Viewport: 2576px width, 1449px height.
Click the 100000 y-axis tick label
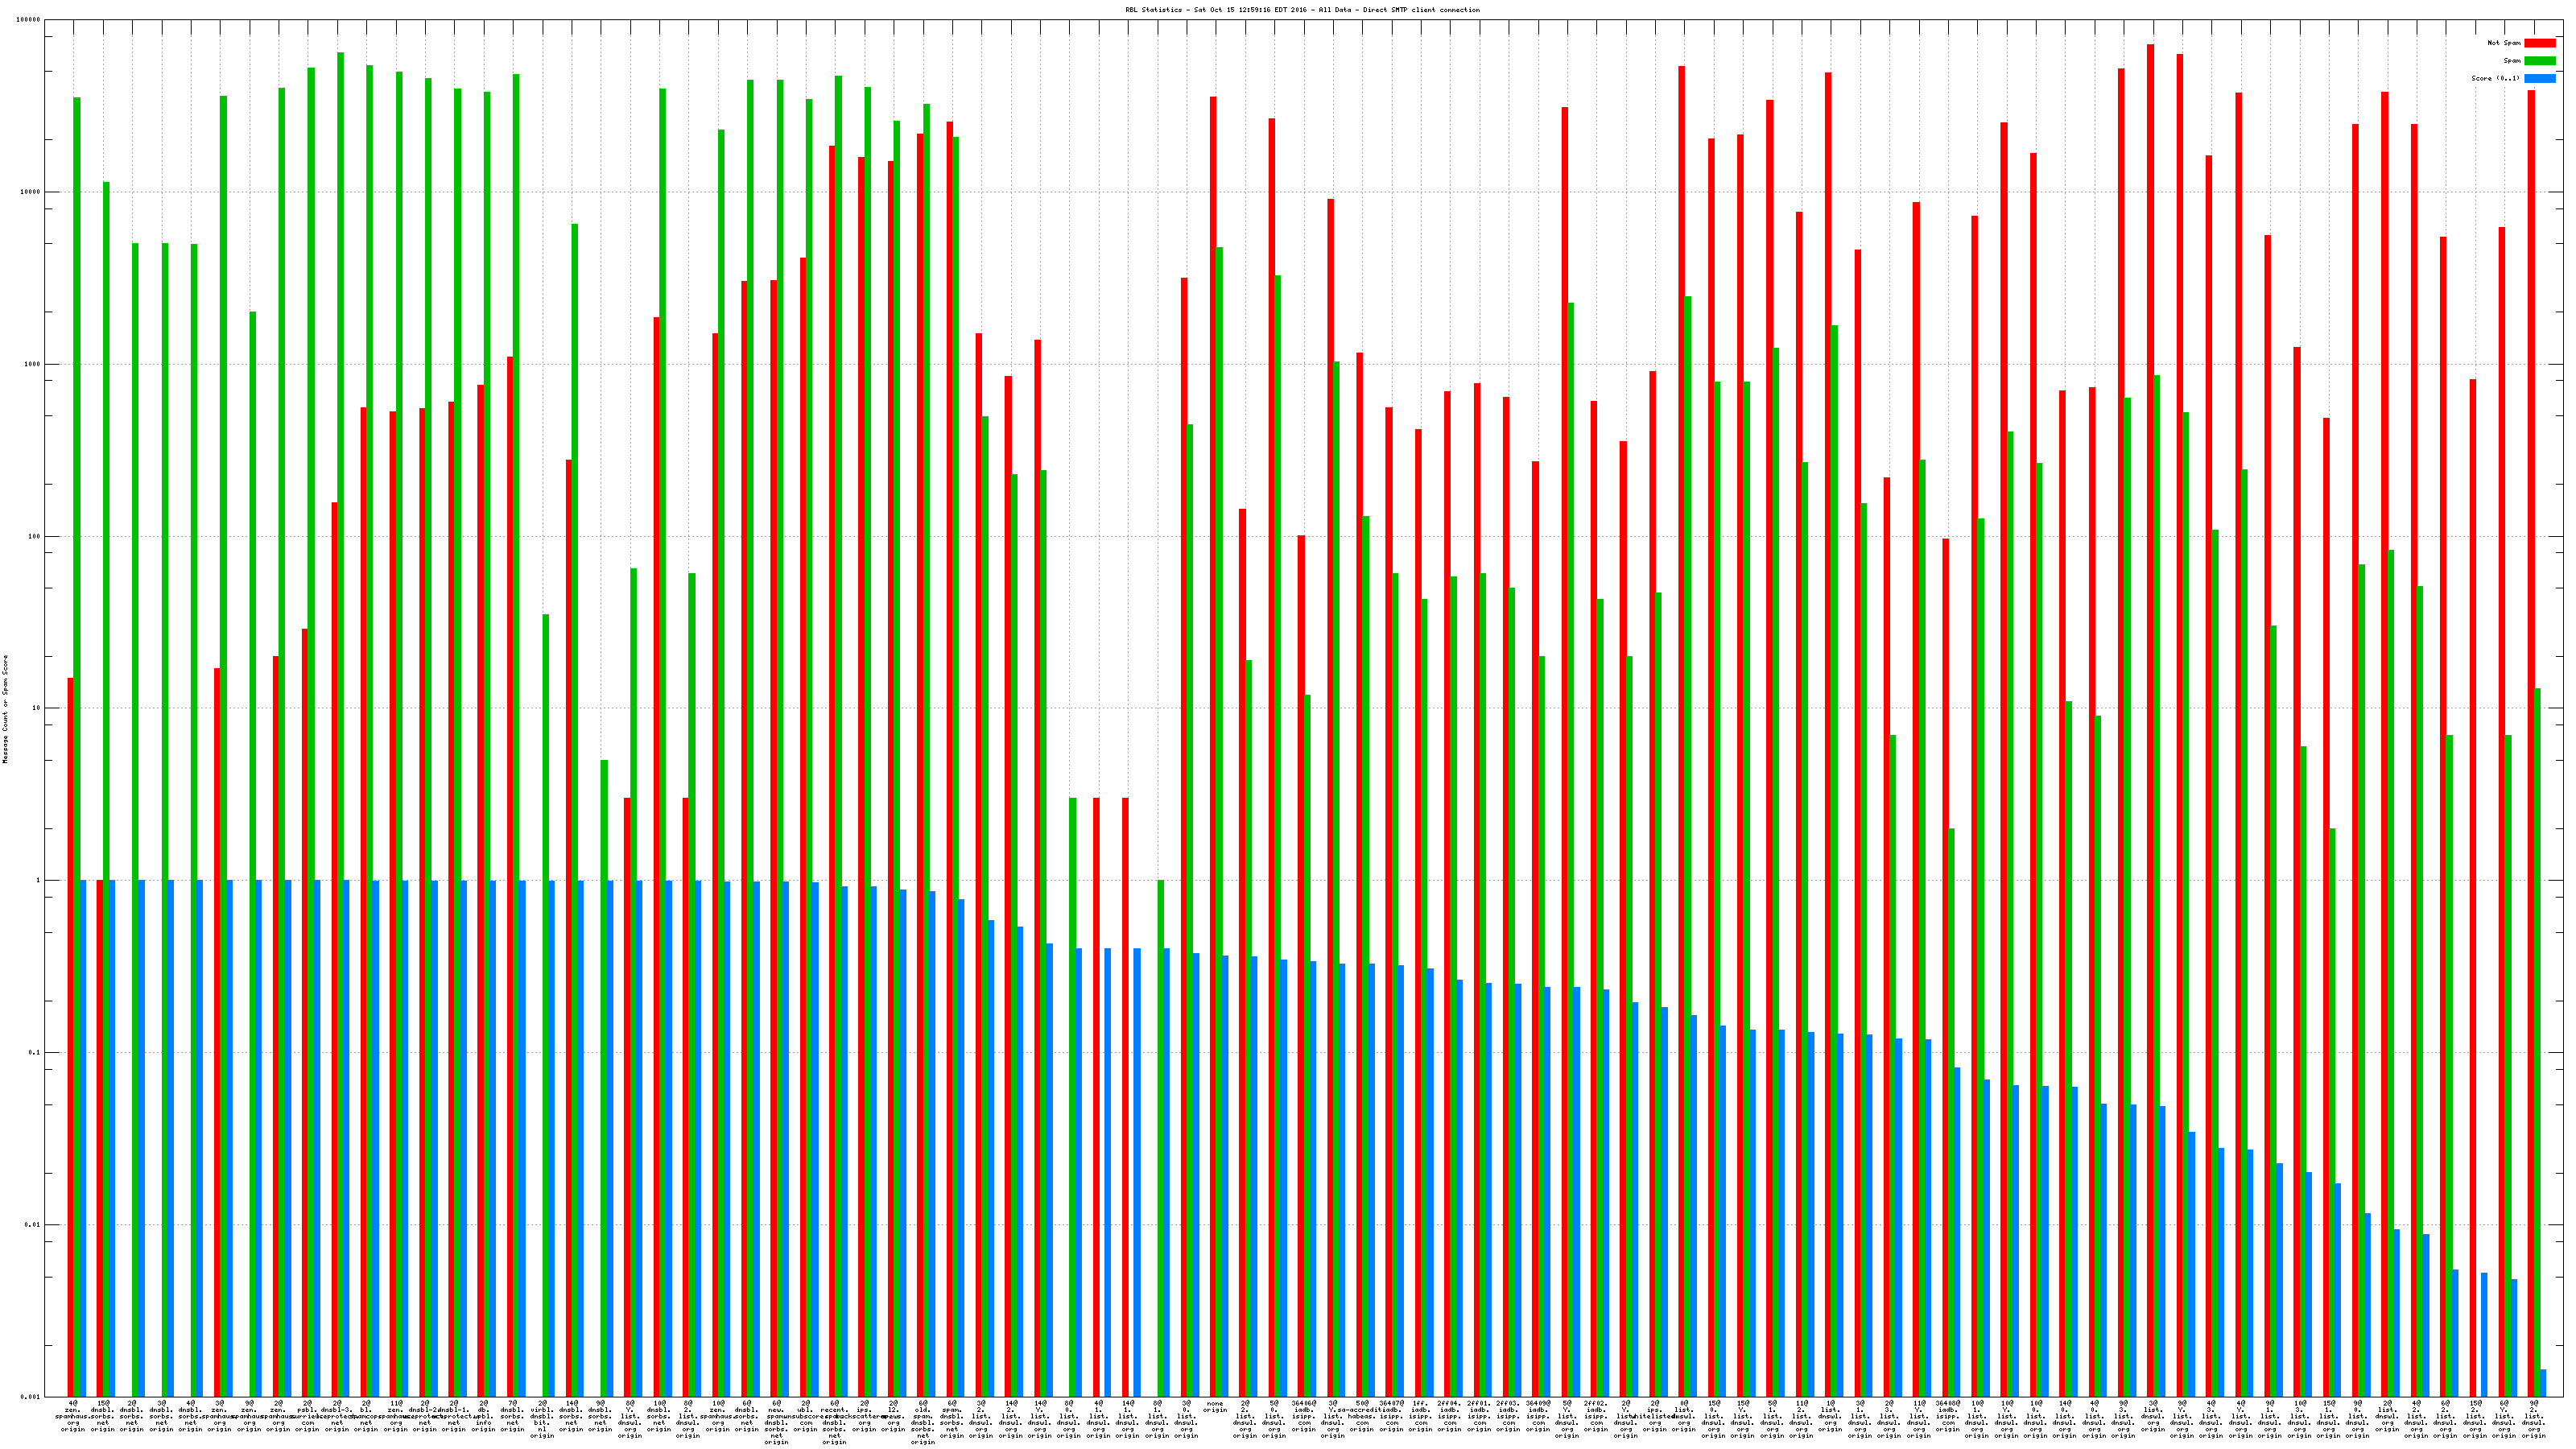(29, 20)
